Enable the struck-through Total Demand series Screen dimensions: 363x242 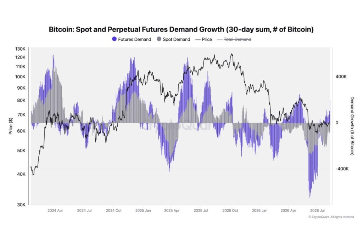234,39
